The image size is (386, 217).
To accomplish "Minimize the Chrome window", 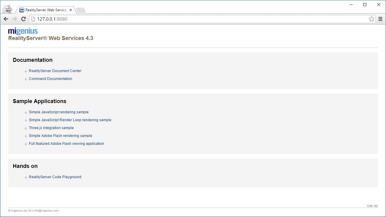I will (x=351, y=5).
